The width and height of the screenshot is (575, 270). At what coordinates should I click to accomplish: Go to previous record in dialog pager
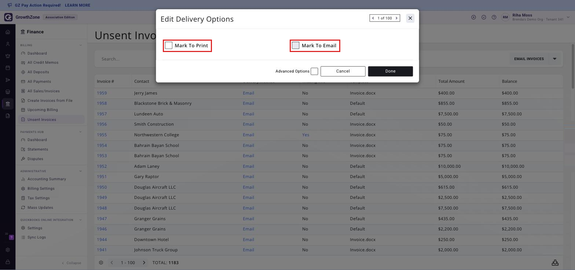pos(373,18)
